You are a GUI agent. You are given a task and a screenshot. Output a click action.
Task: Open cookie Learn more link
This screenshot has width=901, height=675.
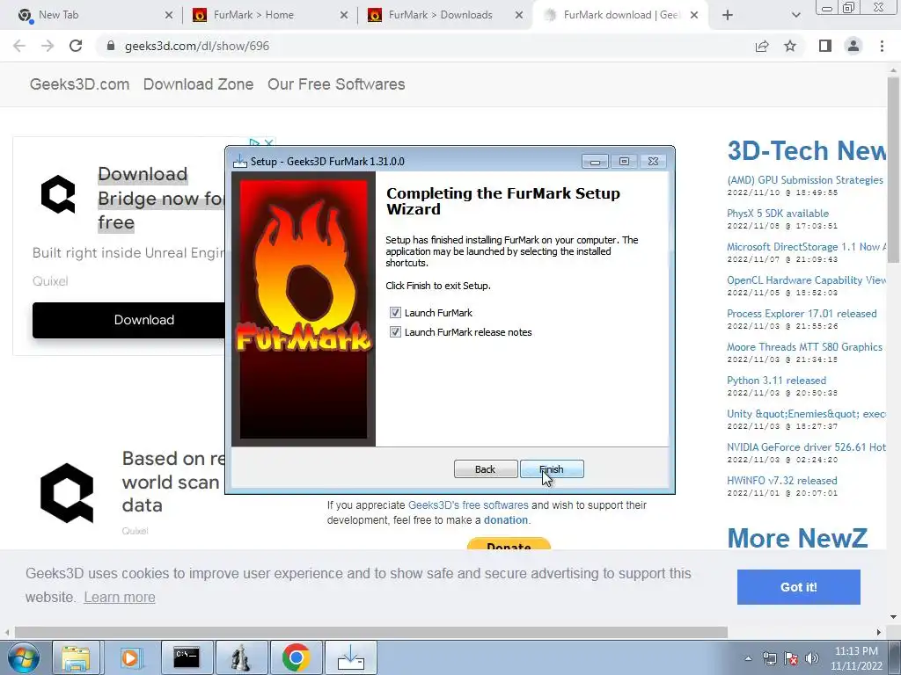[120, 597]
